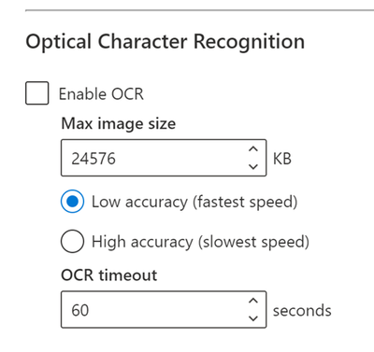Click the 24576 value in the field
The image size is (374, 352).
click(93, 159)
